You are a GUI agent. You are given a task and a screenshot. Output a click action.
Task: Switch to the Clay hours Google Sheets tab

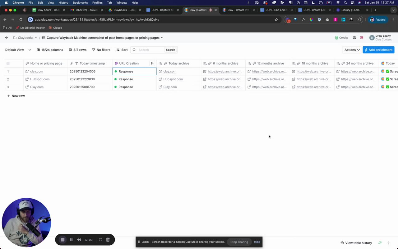pos(48,10)
